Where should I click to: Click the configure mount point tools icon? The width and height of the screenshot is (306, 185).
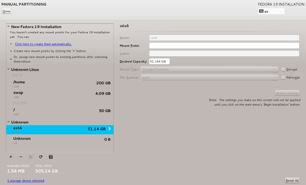[31, 157]
